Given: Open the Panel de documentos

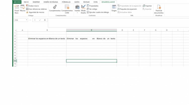Looking at the screenshot, I should coord(159,9).
